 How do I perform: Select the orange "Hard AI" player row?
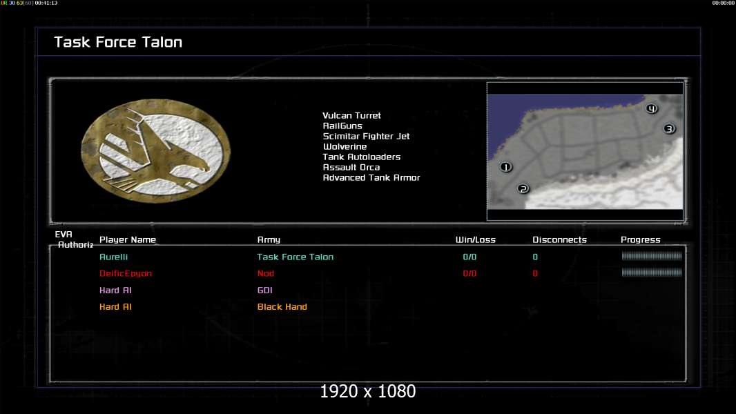pos(115,306)
